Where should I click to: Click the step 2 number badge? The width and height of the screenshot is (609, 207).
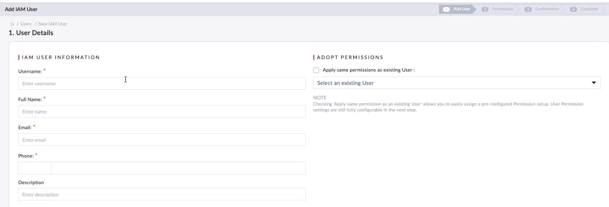click(x=484, y=9)
